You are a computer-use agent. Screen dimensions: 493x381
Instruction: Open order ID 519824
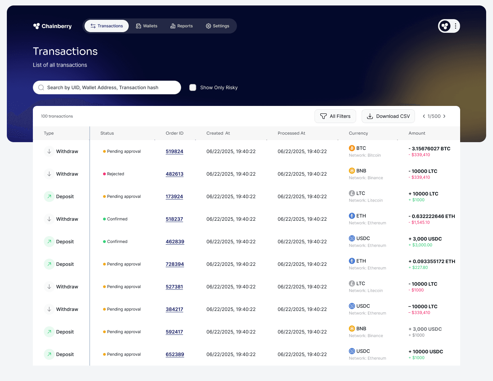[175, 151]
